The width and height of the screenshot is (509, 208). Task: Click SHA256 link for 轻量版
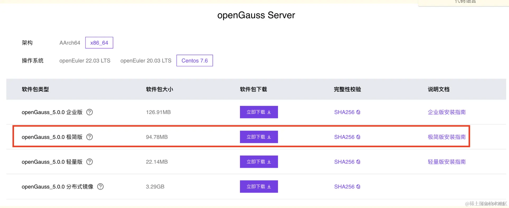point(344,162)
